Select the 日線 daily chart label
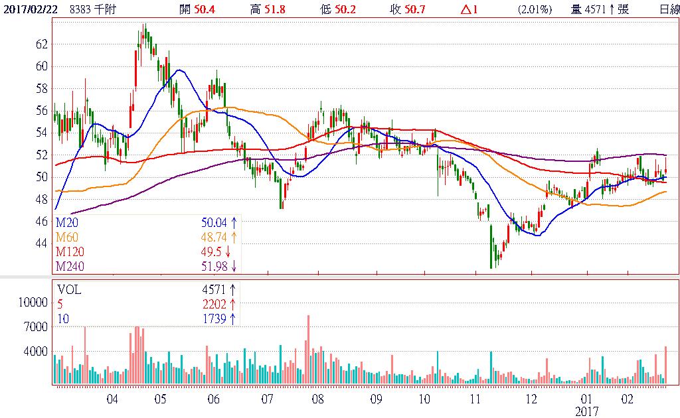The image size is (680, 418). [667, 9]
